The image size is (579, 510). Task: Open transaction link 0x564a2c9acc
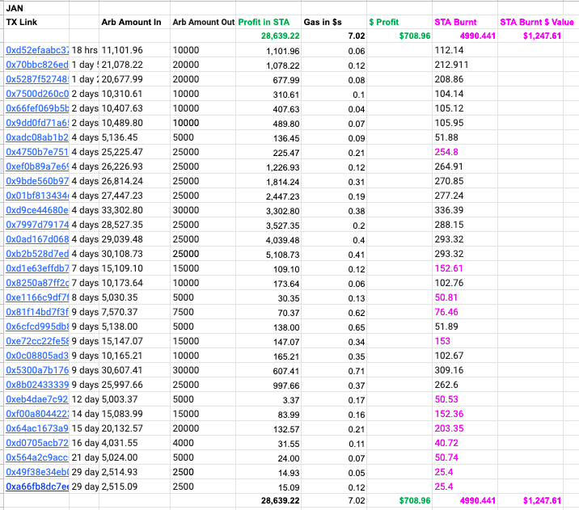point(37,457)
